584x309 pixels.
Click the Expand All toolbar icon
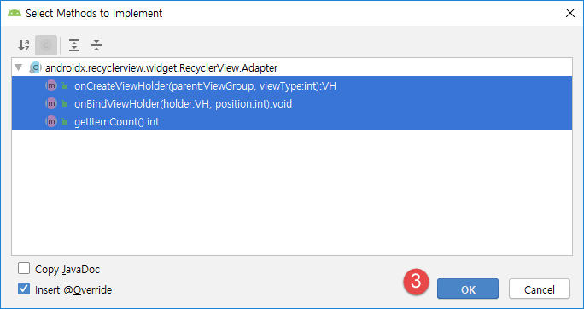click(74, 45)
